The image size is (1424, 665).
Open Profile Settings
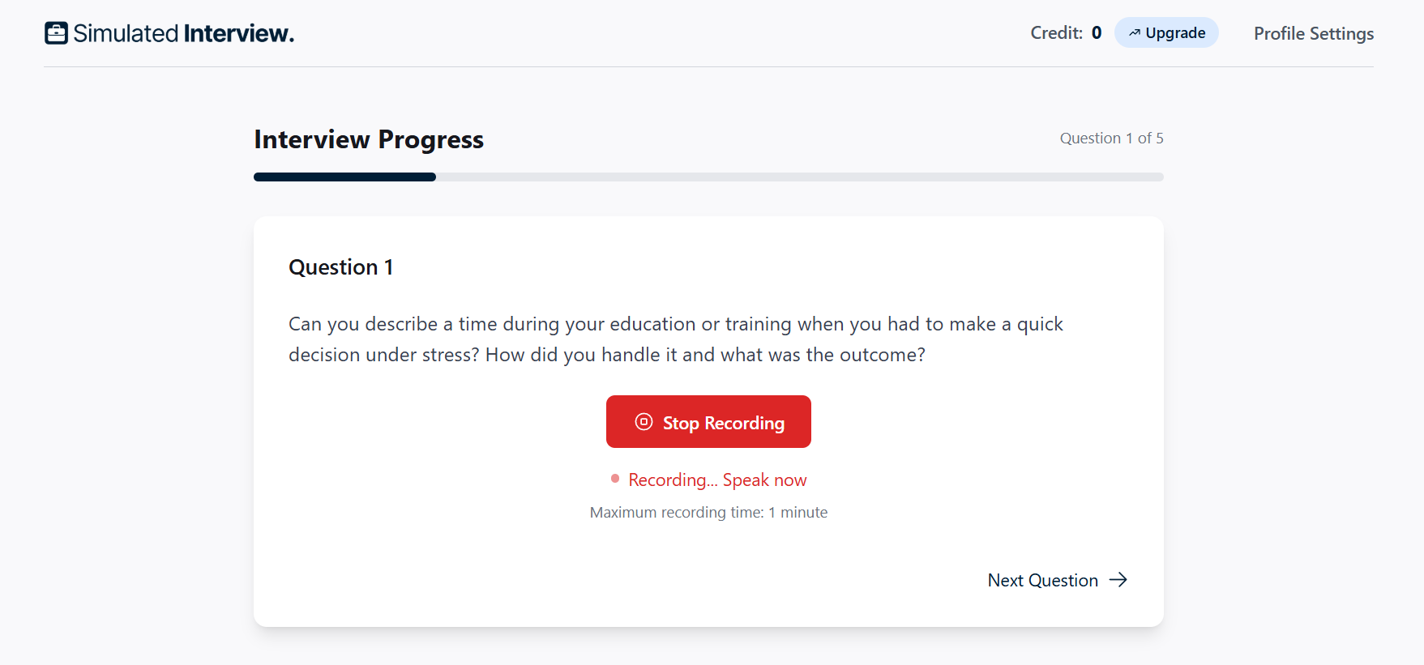click(x=1314, y=33)
